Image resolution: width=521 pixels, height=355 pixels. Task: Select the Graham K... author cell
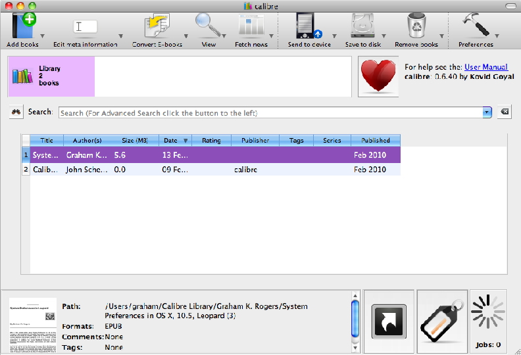87,154
